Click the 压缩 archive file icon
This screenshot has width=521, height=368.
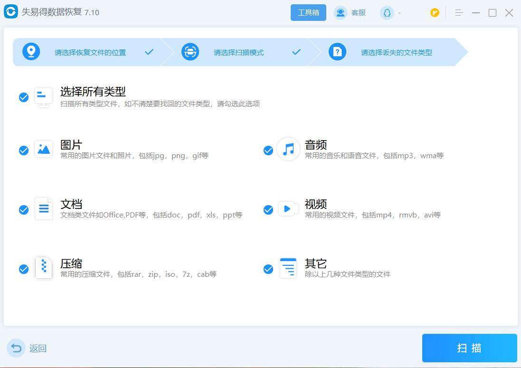pyautogui.click(x=43, y=268)
